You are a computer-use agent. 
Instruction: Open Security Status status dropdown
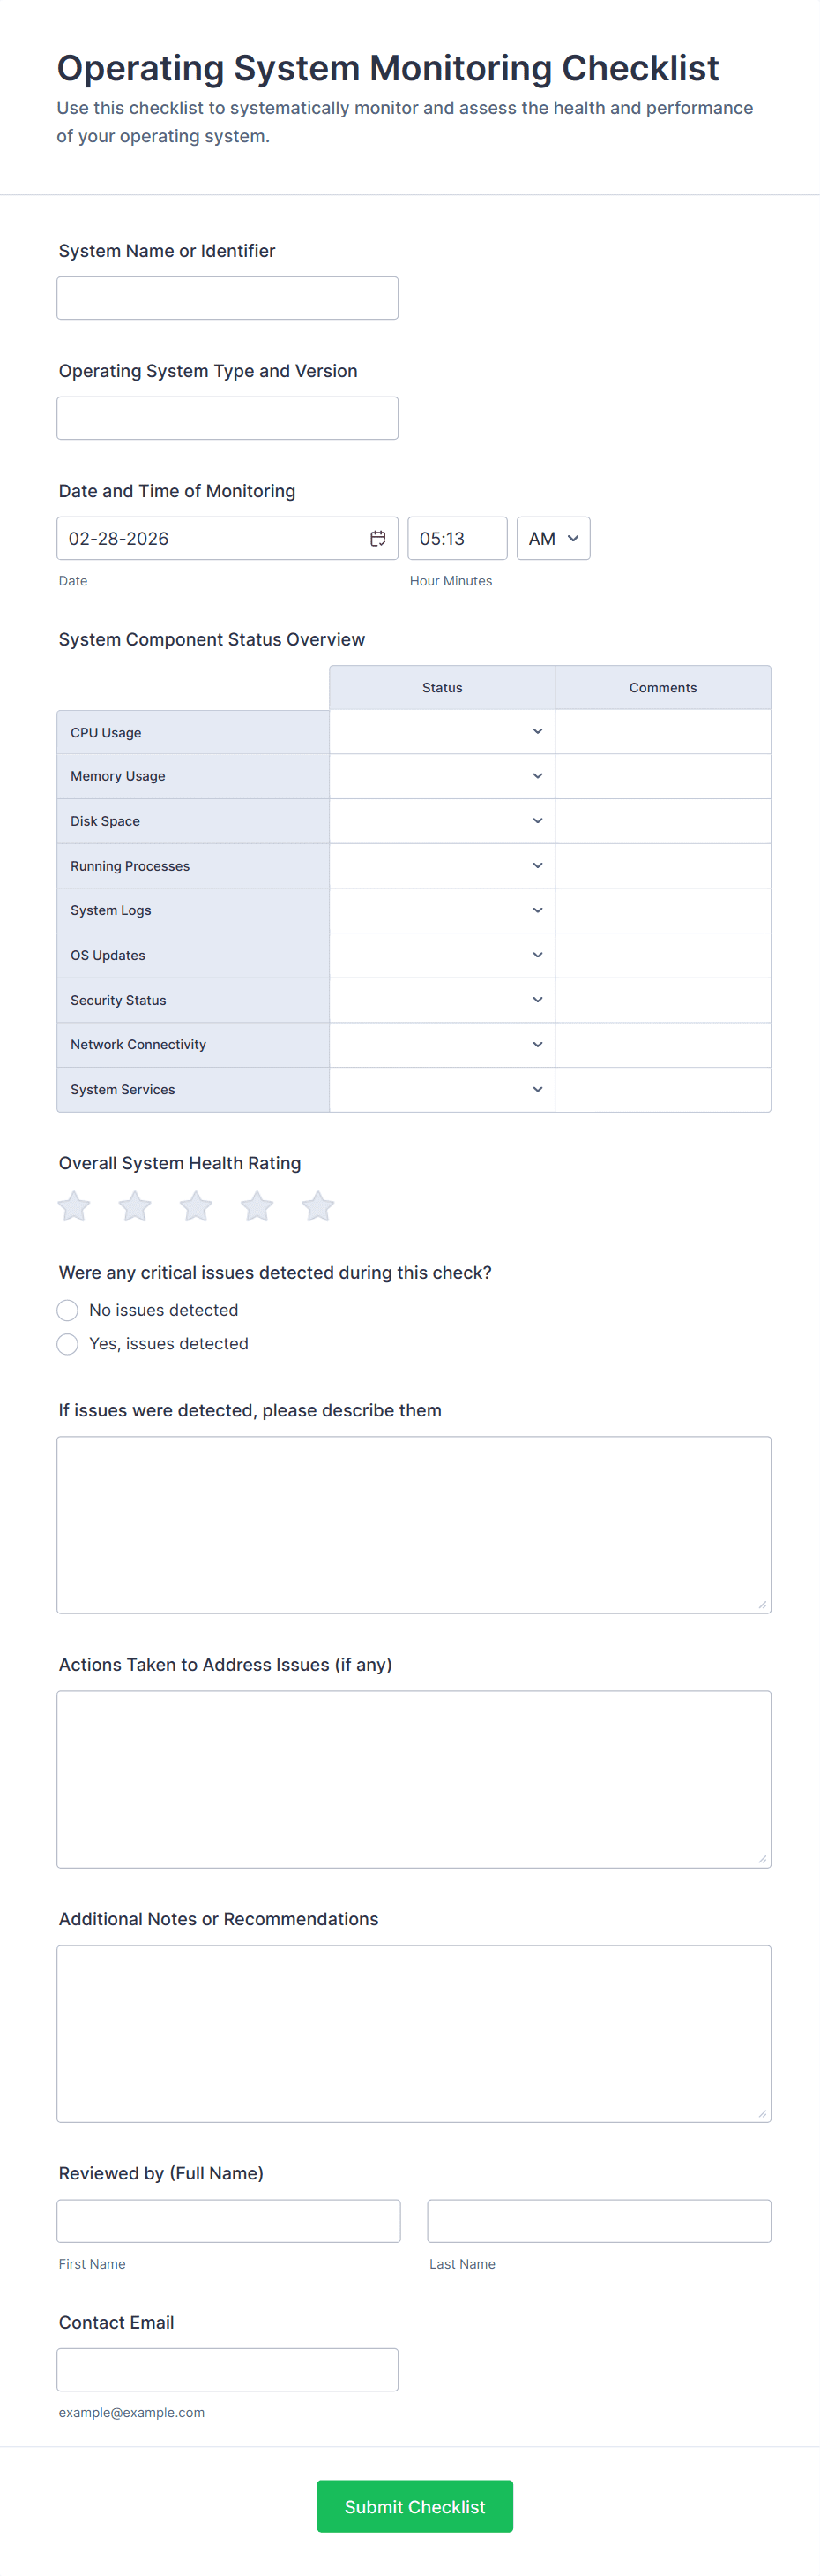(442, 1000)
